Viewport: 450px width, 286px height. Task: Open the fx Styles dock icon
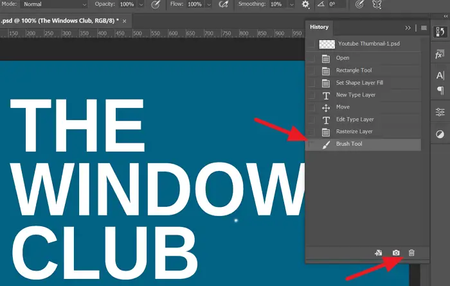440,54
